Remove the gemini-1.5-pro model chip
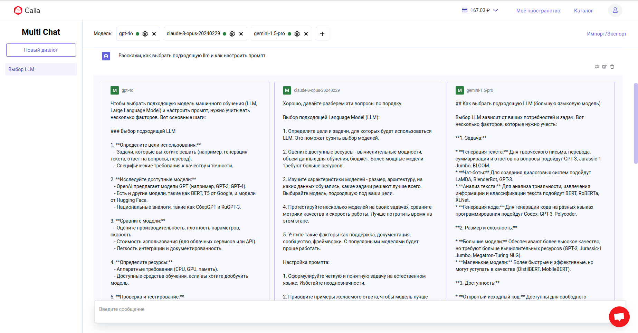The height and width of the screenshot is (333, 638). 306,34
